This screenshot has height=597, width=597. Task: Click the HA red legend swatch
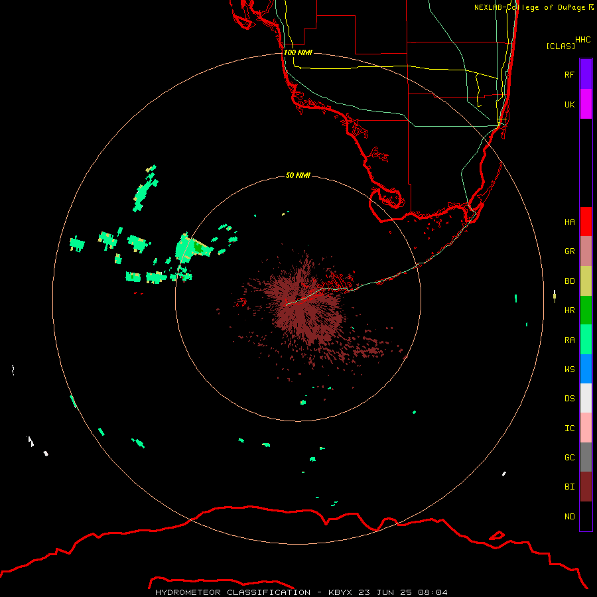click(586, 222)
